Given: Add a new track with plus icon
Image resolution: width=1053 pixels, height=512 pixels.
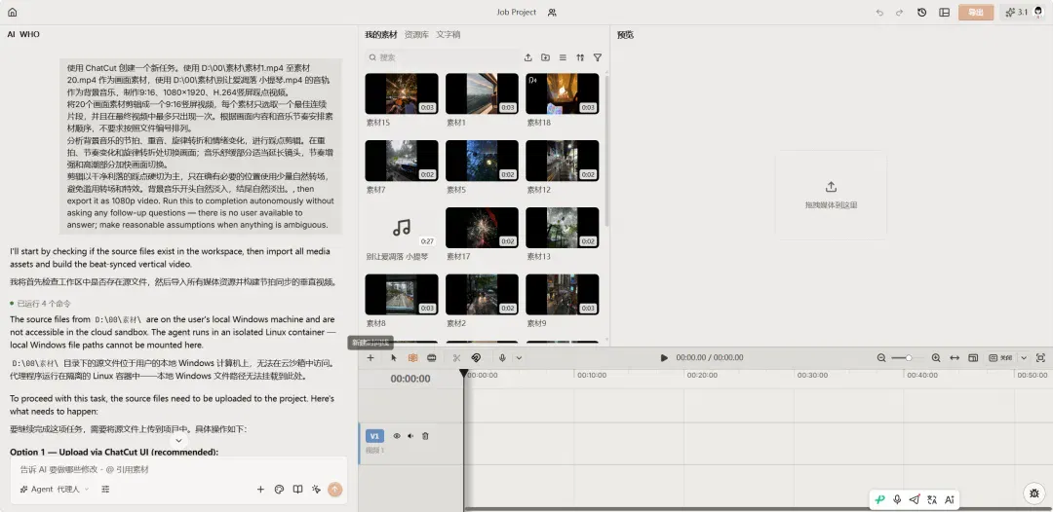Looking at the screenshot, I should (370, 358).
